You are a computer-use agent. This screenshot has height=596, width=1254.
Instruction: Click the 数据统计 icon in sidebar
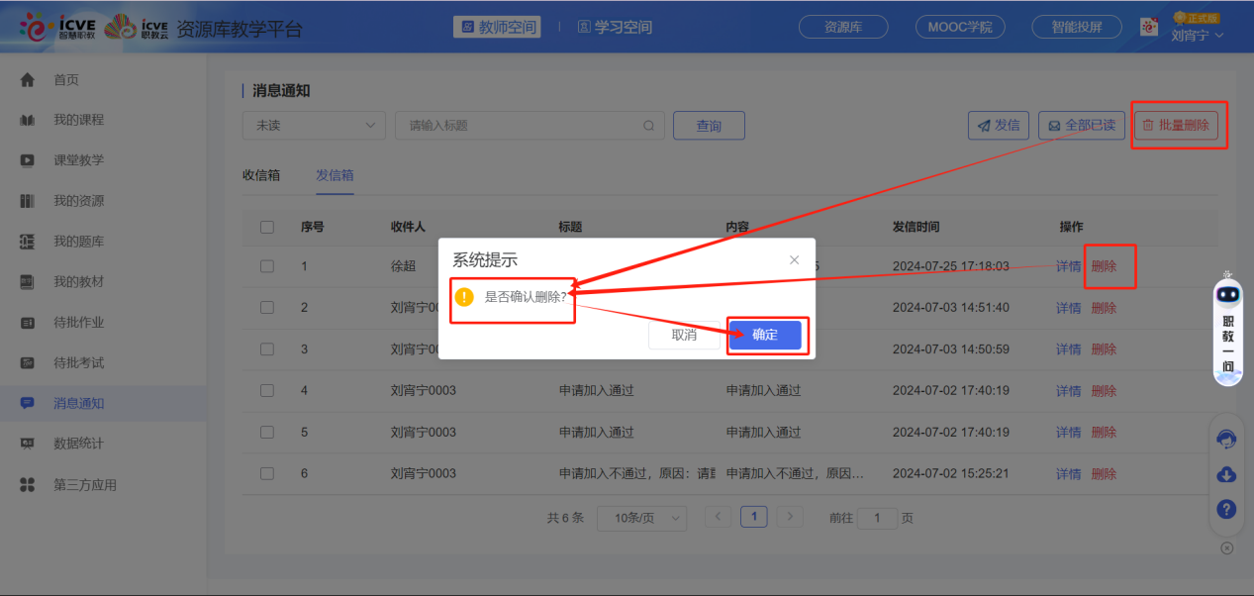tap(28, 444)
